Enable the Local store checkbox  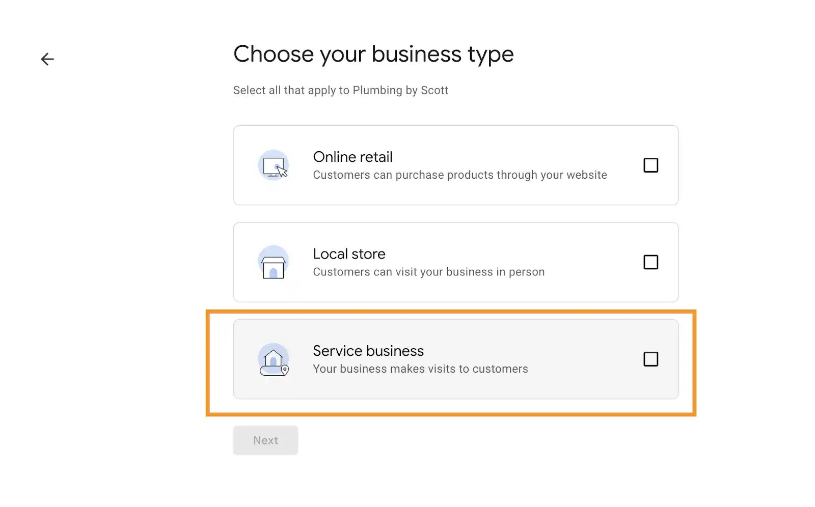pos(650,262)
